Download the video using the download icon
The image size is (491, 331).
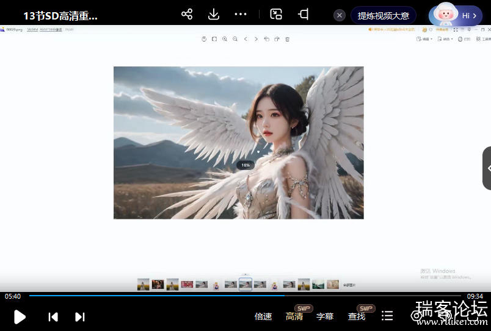(x=214, y=15)
